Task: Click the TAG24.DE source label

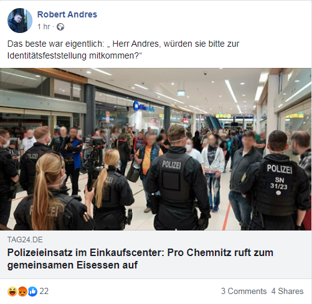Action: pyautogui.click(x=25, y=240)
